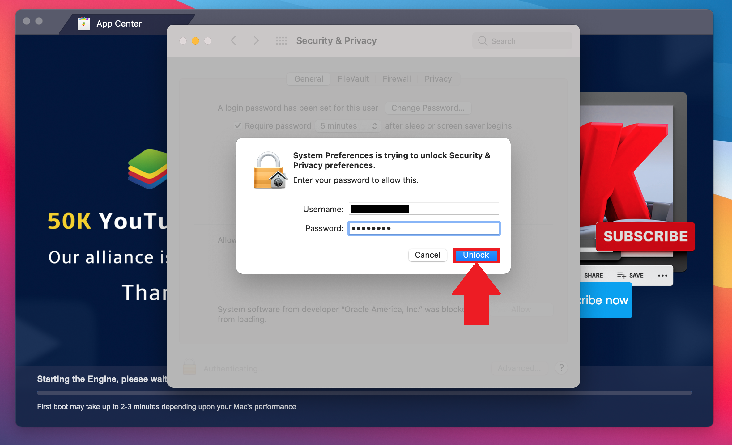Screen dimensions: 732x445
Task: Select the General tab
Action: [x=309, y=79]
